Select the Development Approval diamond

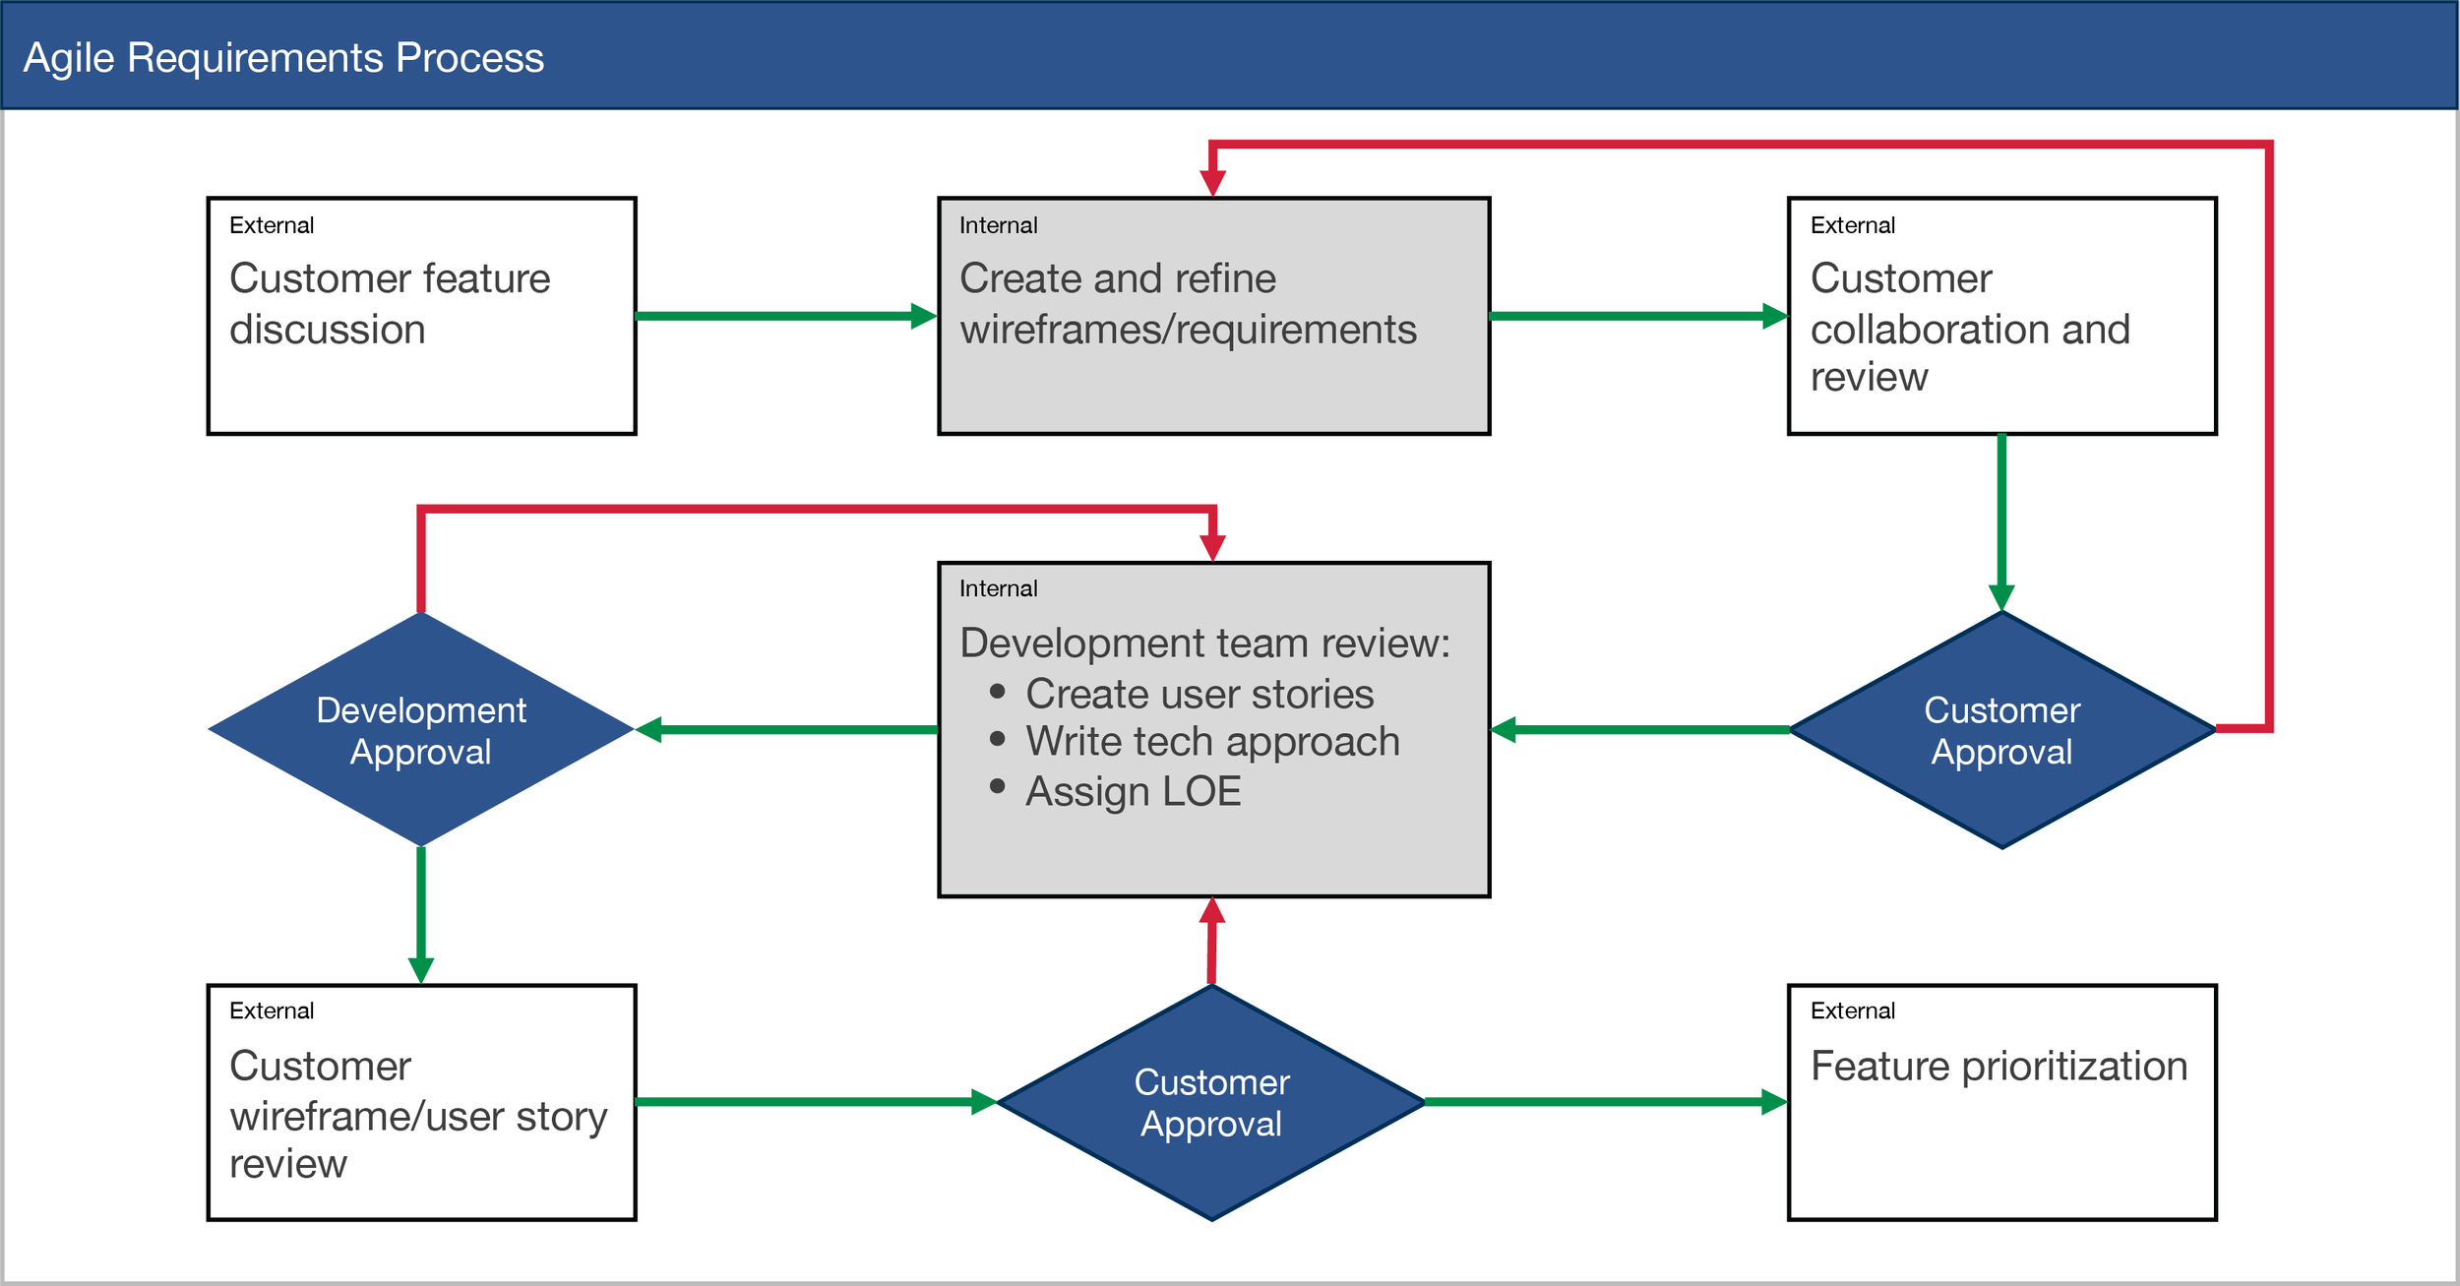click(x=421, y=730)
